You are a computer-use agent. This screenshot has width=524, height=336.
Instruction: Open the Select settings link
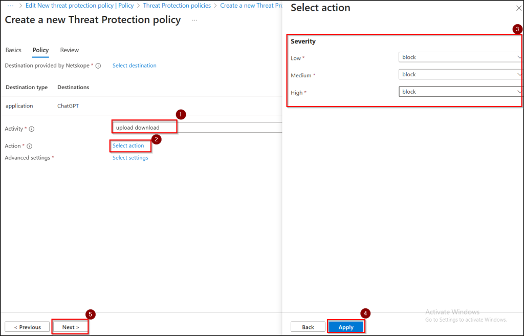pos(130,158)
